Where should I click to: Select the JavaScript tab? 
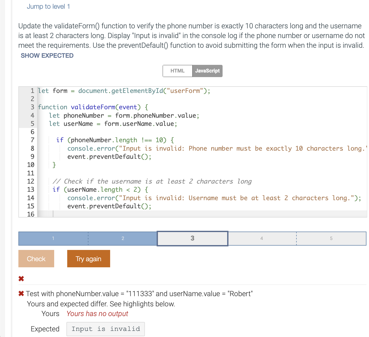point(207,71)
